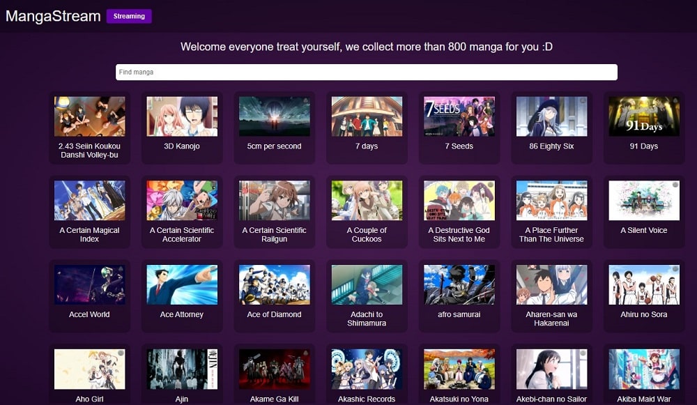This screenshot has height=405, width=697.
Task: Select the 7 Seeds cover thumbnail
Action: coord(459,116)
